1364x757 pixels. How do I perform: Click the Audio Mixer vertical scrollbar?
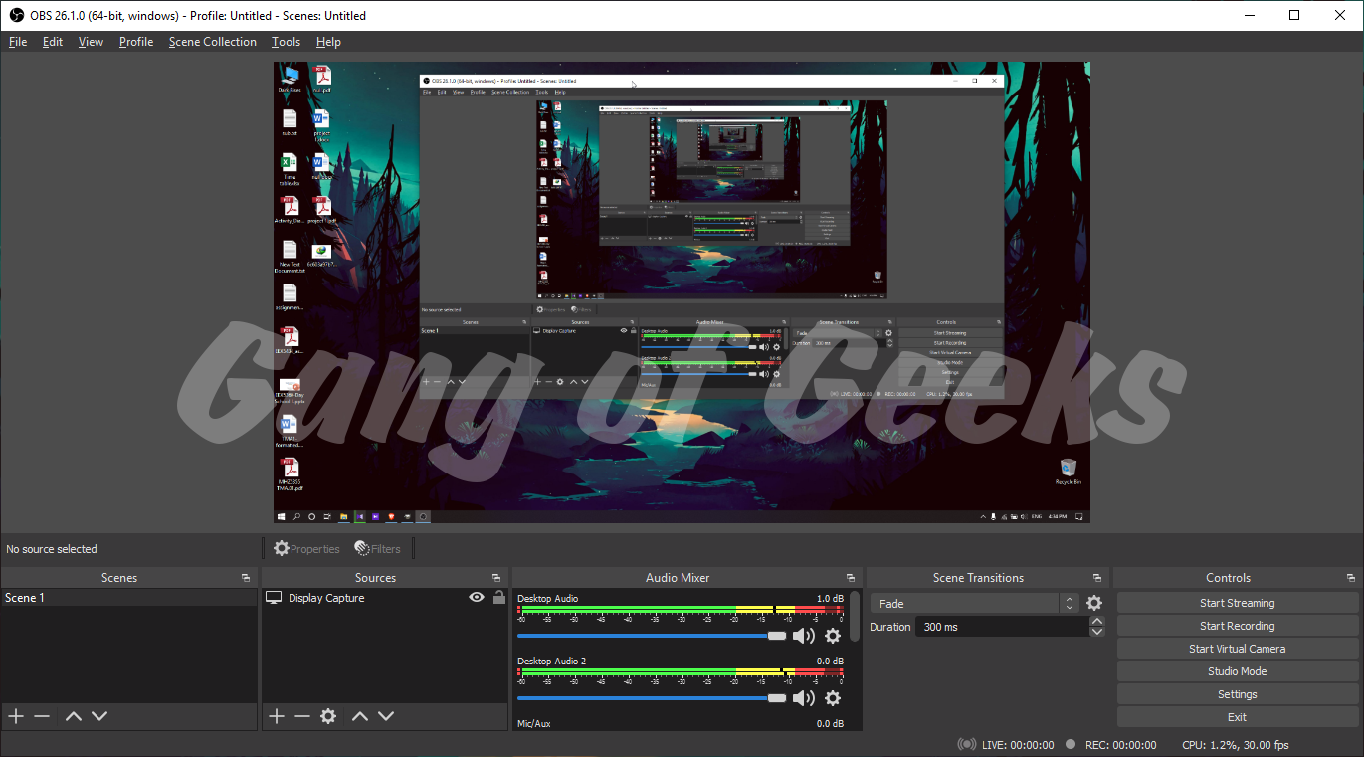coord(855,617)
